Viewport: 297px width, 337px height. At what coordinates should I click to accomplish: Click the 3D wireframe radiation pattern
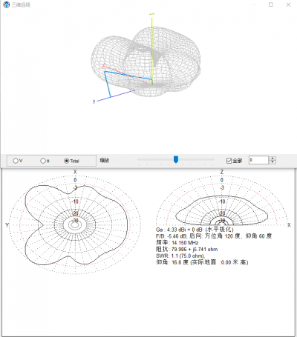[x=146, y=61]
